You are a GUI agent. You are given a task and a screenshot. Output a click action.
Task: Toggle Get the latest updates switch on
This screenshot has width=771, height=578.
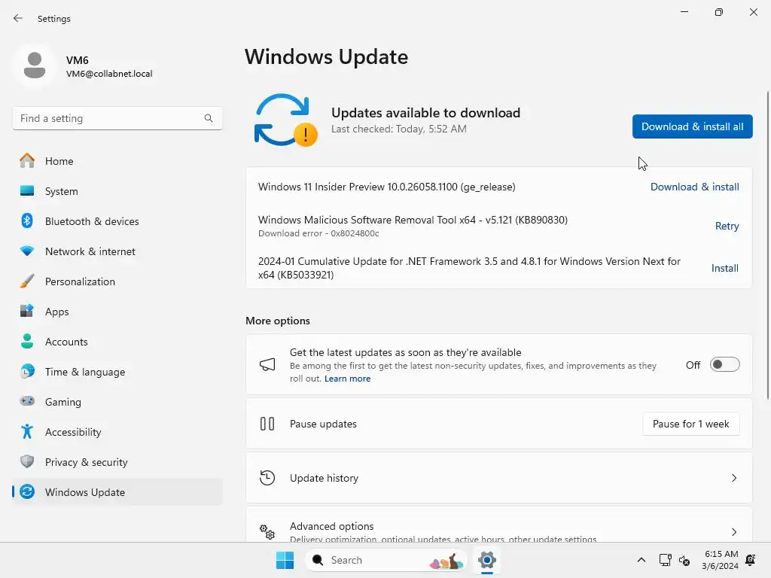click(724, 365)
